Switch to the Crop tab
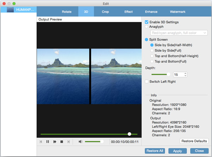The image size is (212, 157). coord(105,12)
